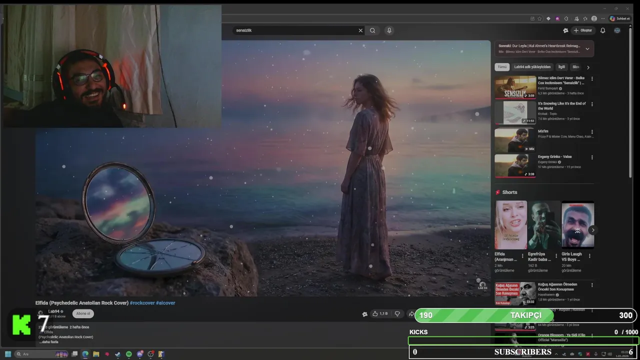Clear the YouTube search box text

[x=360, y=30]
